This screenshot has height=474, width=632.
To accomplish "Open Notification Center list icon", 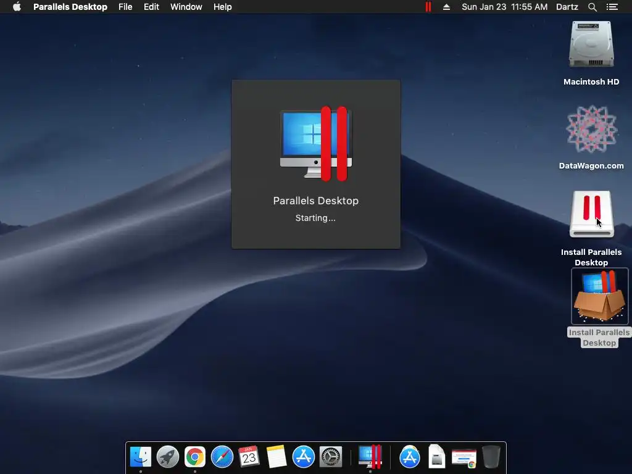I will point(612,7).
